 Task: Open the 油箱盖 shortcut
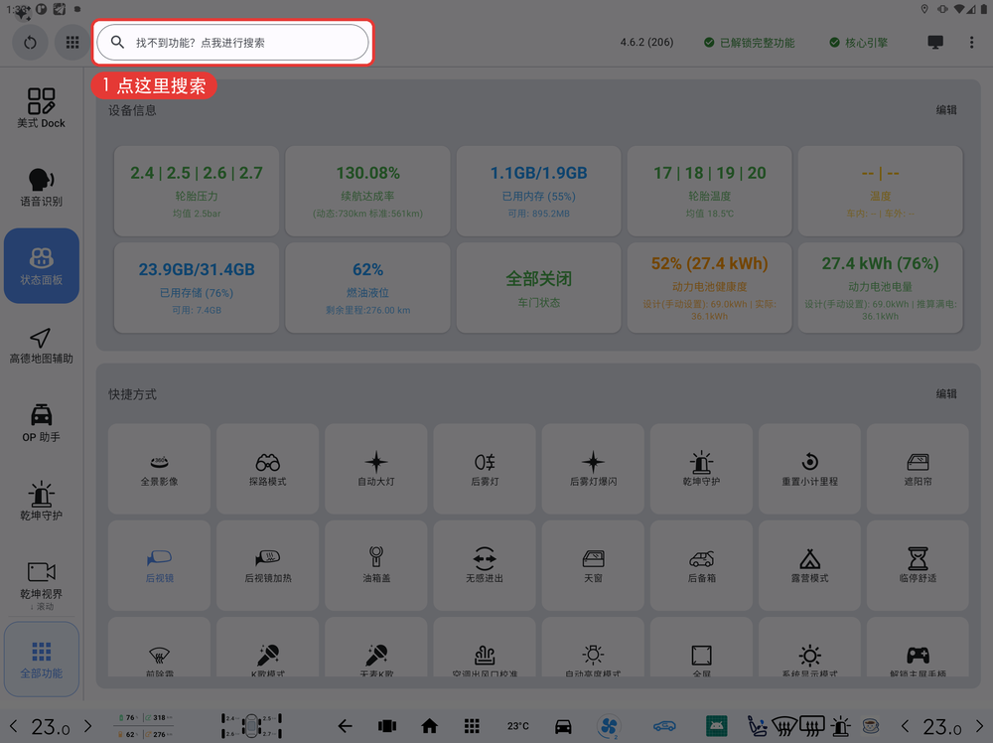point(375,565)
